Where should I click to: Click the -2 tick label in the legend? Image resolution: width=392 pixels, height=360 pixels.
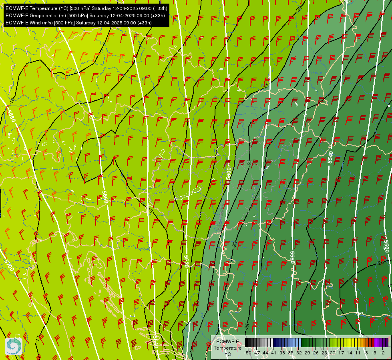coord(382,353)
